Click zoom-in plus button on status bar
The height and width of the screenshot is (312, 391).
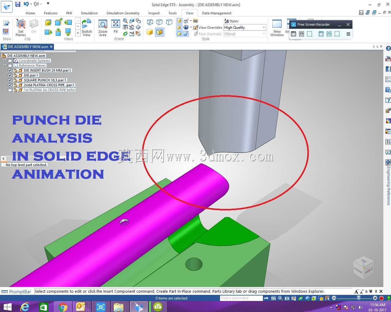(x=375, y=298)
